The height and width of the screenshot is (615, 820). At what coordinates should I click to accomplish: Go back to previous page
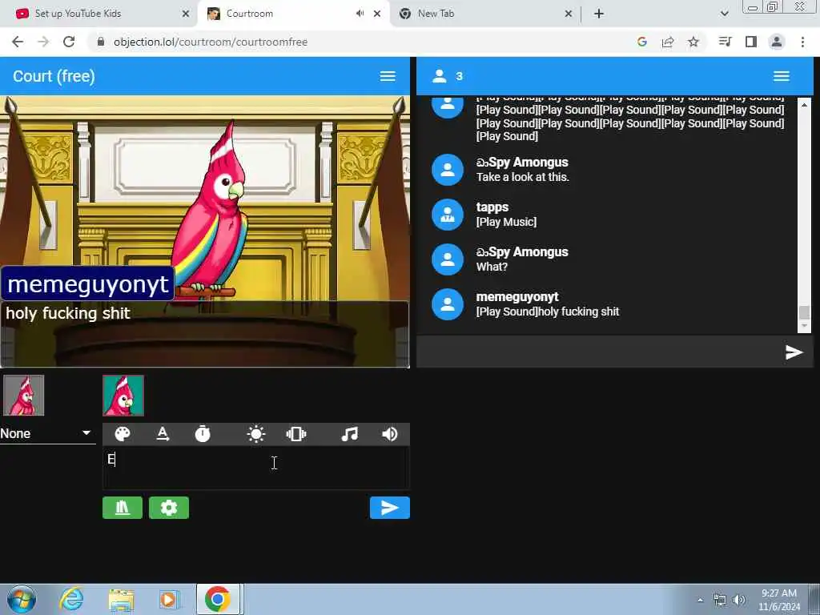(18, 42)
